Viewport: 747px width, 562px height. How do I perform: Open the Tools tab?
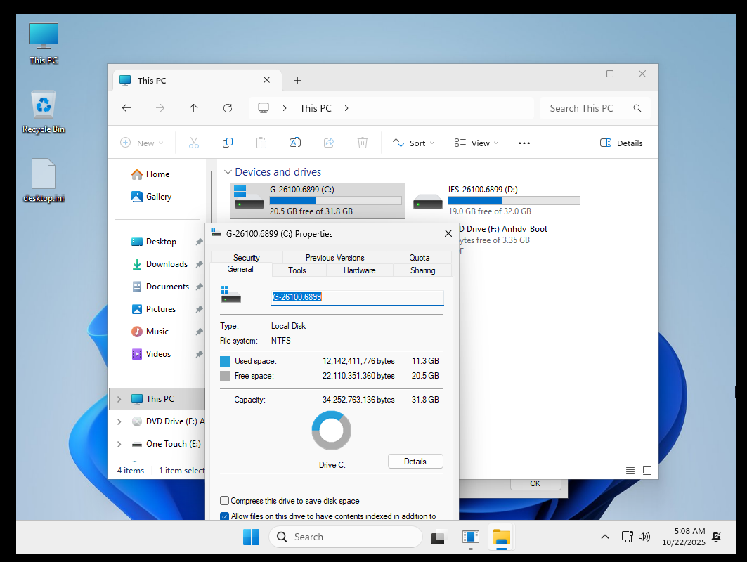click(x=297, y=270)
